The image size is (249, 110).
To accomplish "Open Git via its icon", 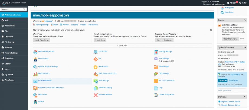I will pyautogui.click(x=96, y=59).
